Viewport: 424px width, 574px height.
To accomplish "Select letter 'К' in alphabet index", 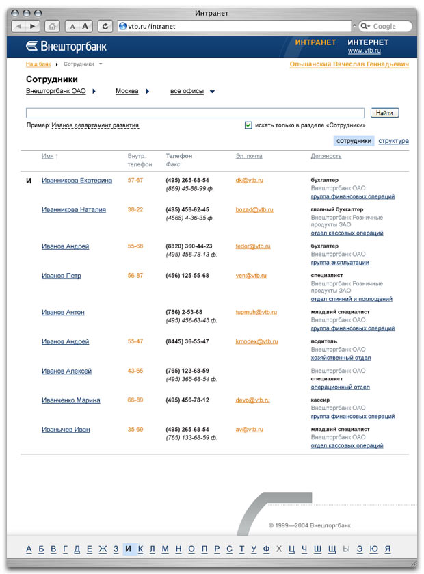I will pyautogui.click(x=140, y=549).
